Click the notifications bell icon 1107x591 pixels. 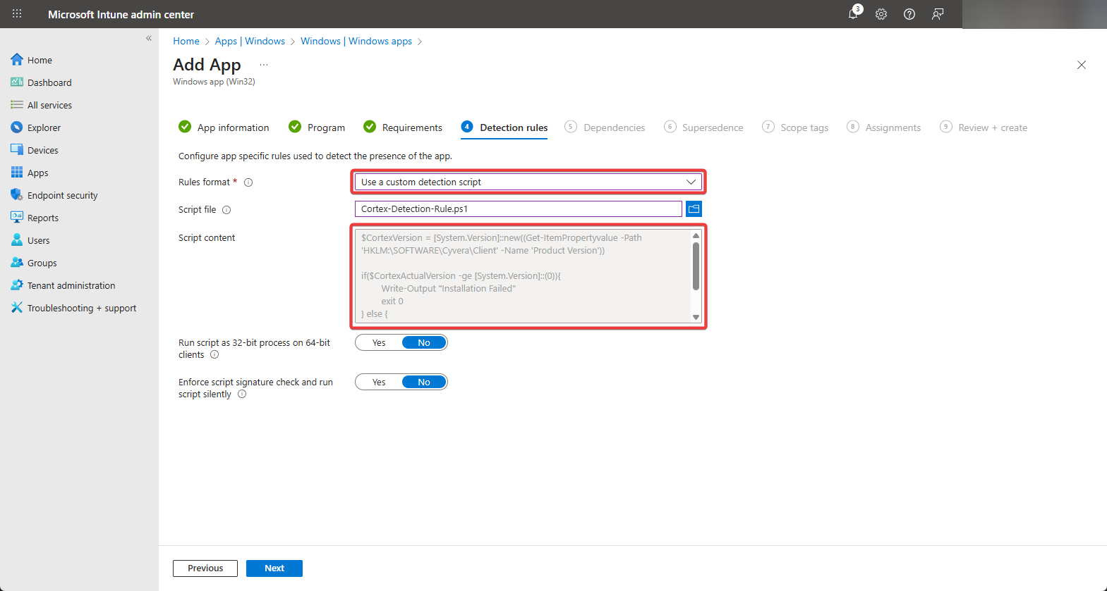tap(853, 14)
